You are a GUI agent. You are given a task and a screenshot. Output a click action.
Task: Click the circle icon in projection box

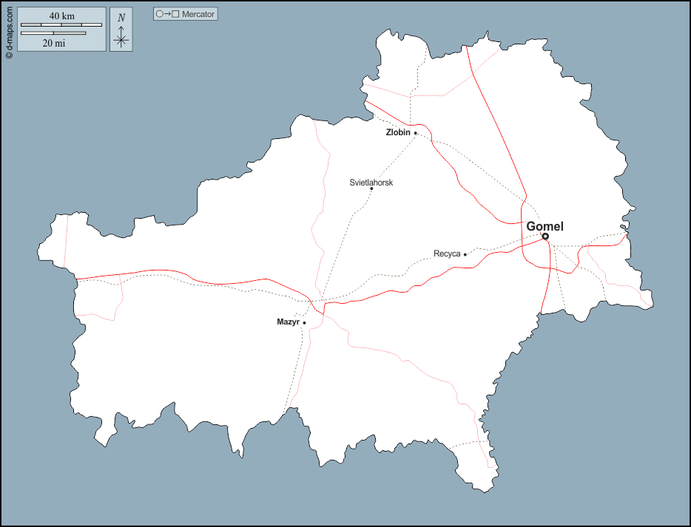point(159,14)
